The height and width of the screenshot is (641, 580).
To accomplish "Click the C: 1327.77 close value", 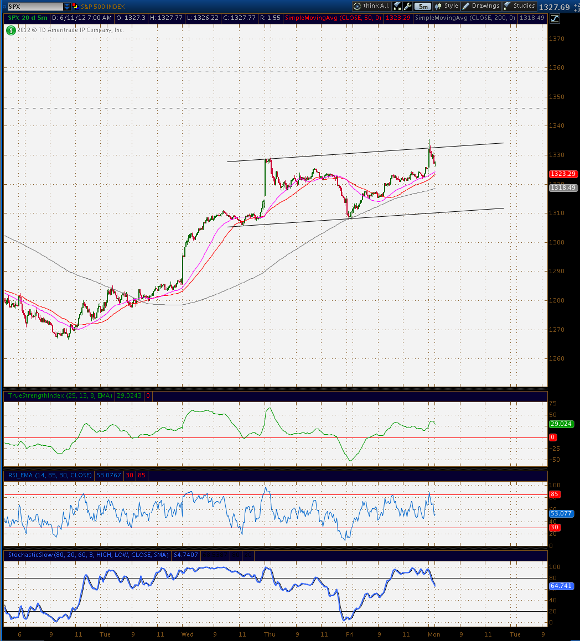I will (239, 18).
